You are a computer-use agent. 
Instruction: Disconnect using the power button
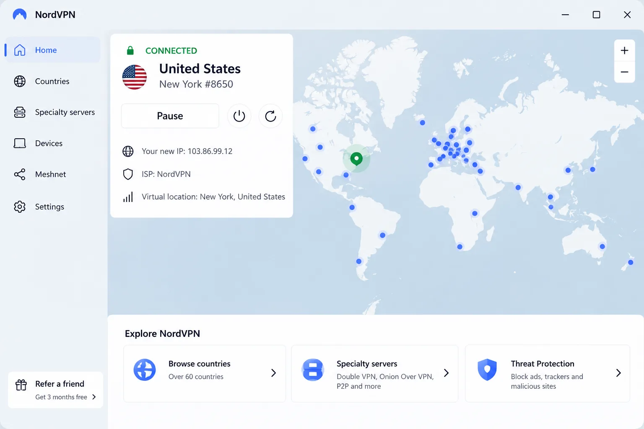(x=239, y=116)
